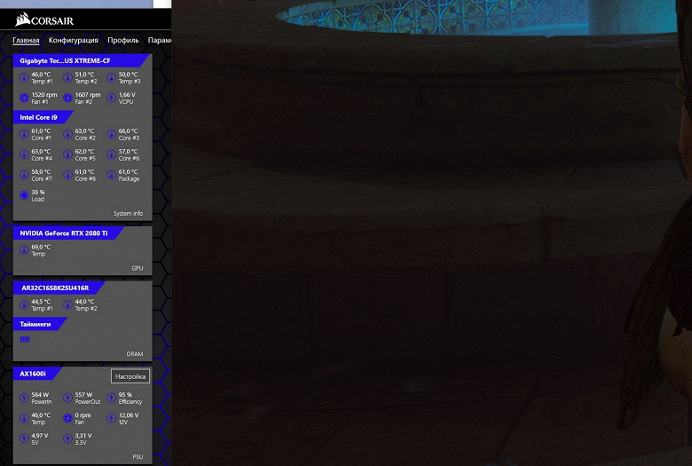Viewport: 692px width, 466px height.
Task: Click the PSU Temp 46,0 °C icon
Action: 24,418
